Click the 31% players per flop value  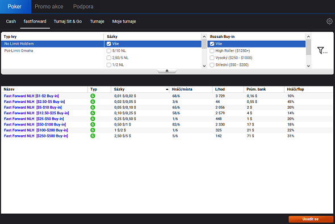point(291,136)
